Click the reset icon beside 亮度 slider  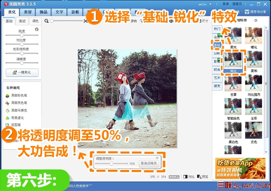(x=37, y=29)
